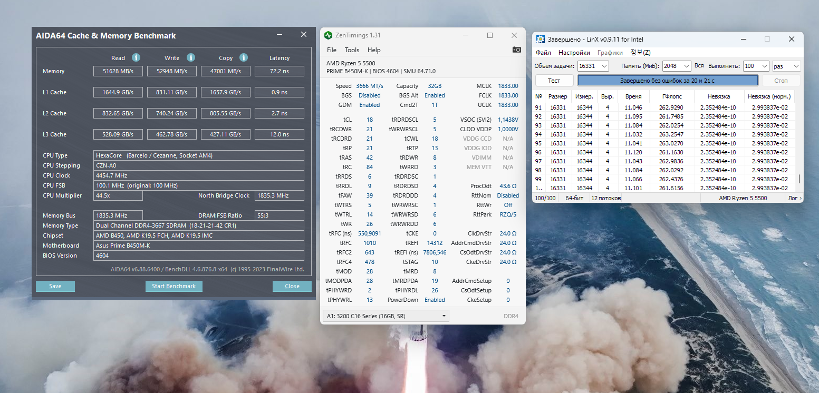This screenshot has width=819, height=393.
Task: Click the CPU Clock field 4454.7 MHz
Action: (x=199, y=175)
